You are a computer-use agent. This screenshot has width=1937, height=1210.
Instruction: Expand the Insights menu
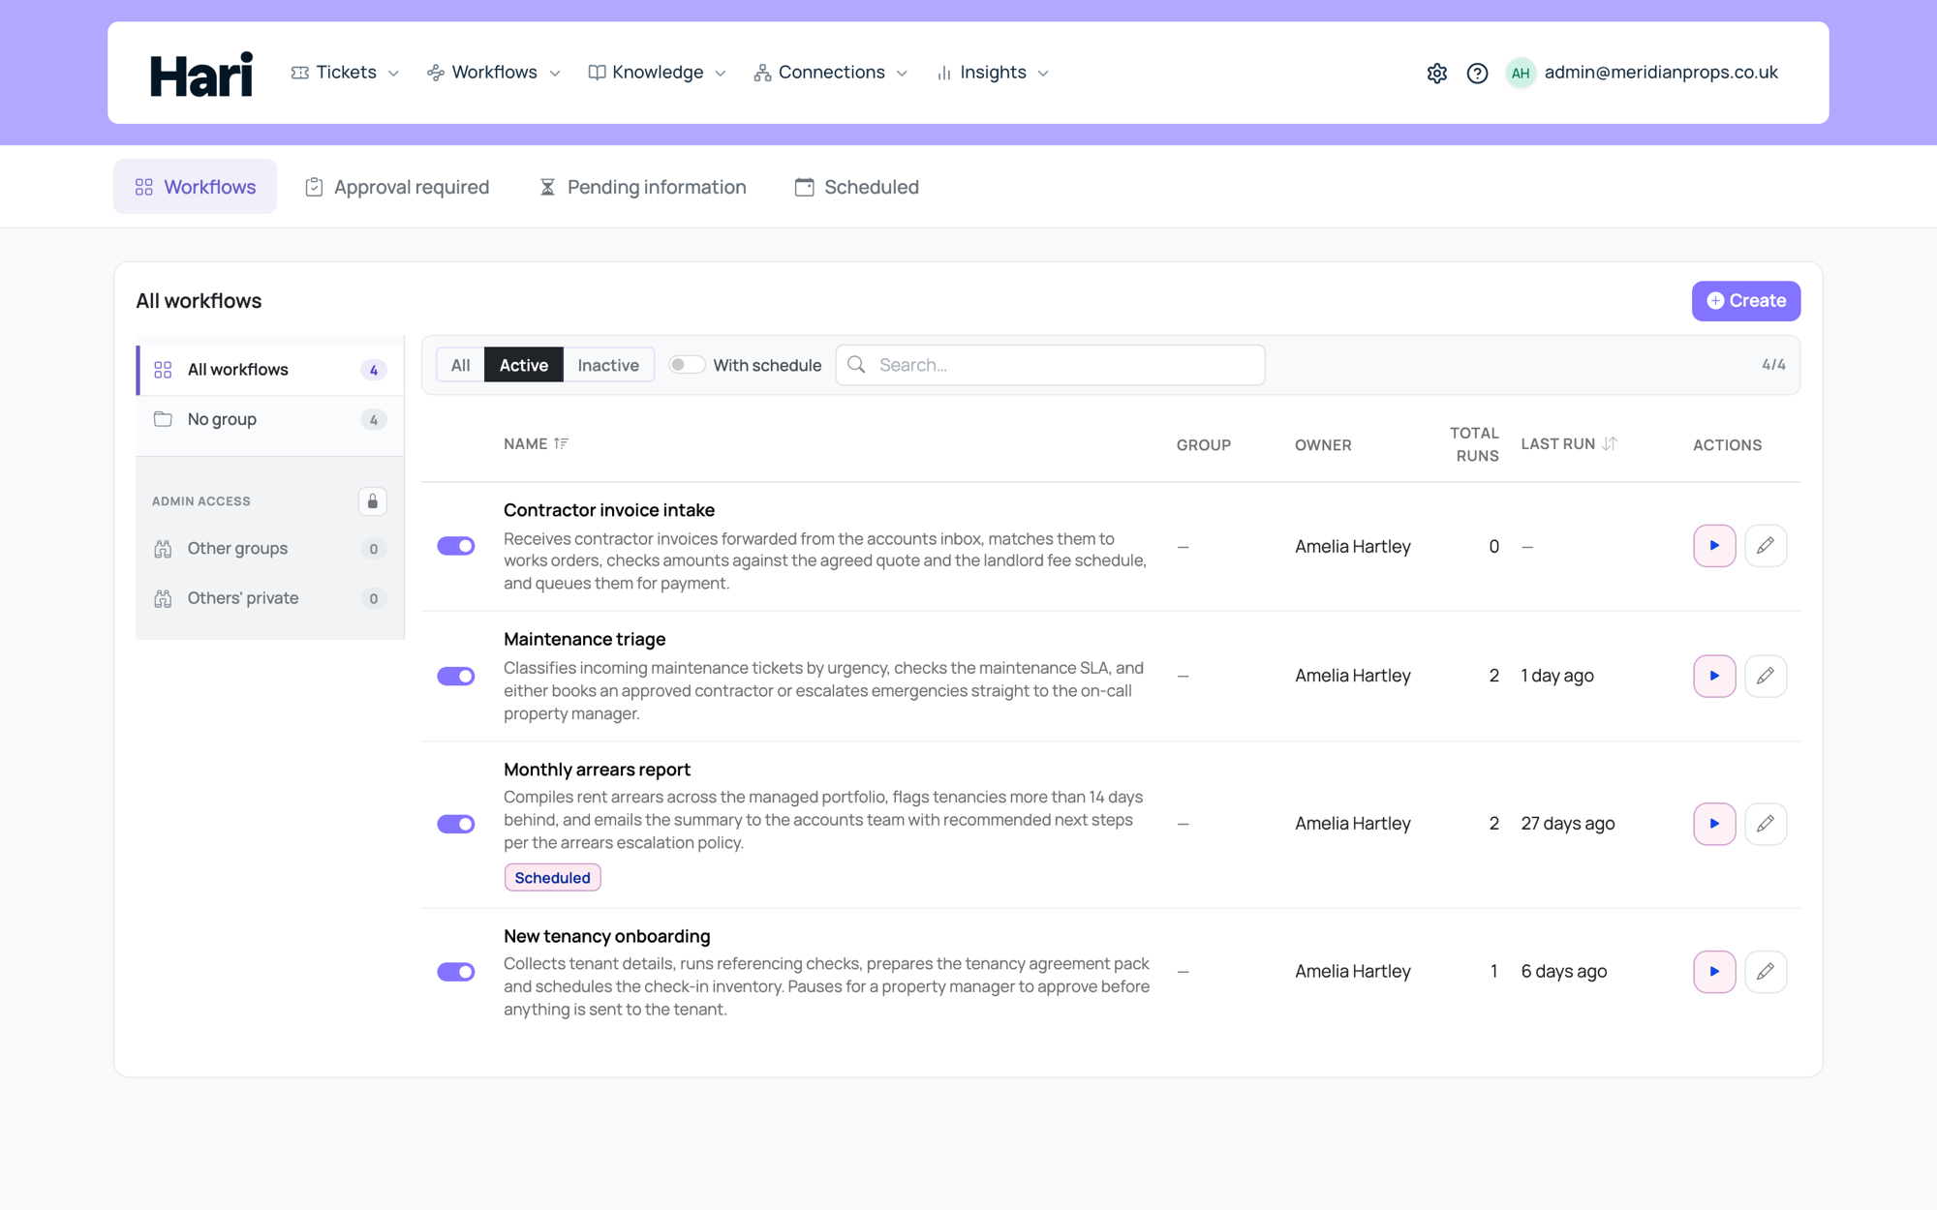(993, 73)
